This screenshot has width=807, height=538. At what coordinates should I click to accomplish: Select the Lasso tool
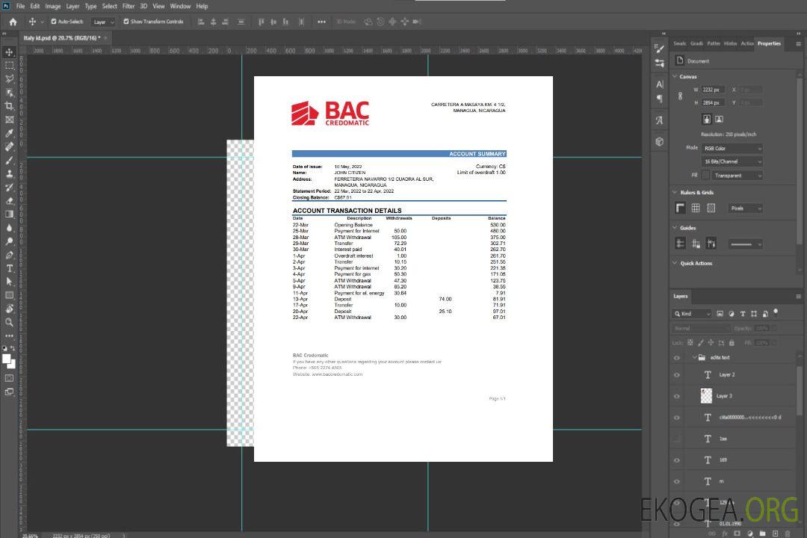coord(9,78)
